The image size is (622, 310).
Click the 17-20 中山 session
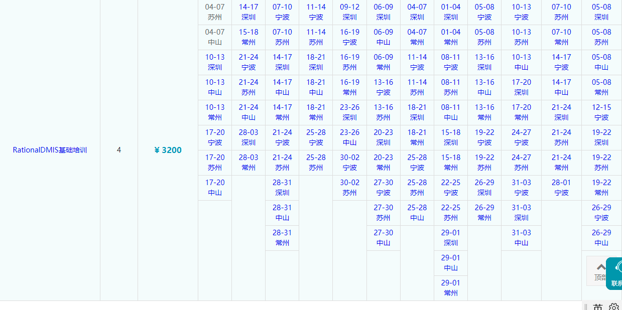tap(214, 188)
